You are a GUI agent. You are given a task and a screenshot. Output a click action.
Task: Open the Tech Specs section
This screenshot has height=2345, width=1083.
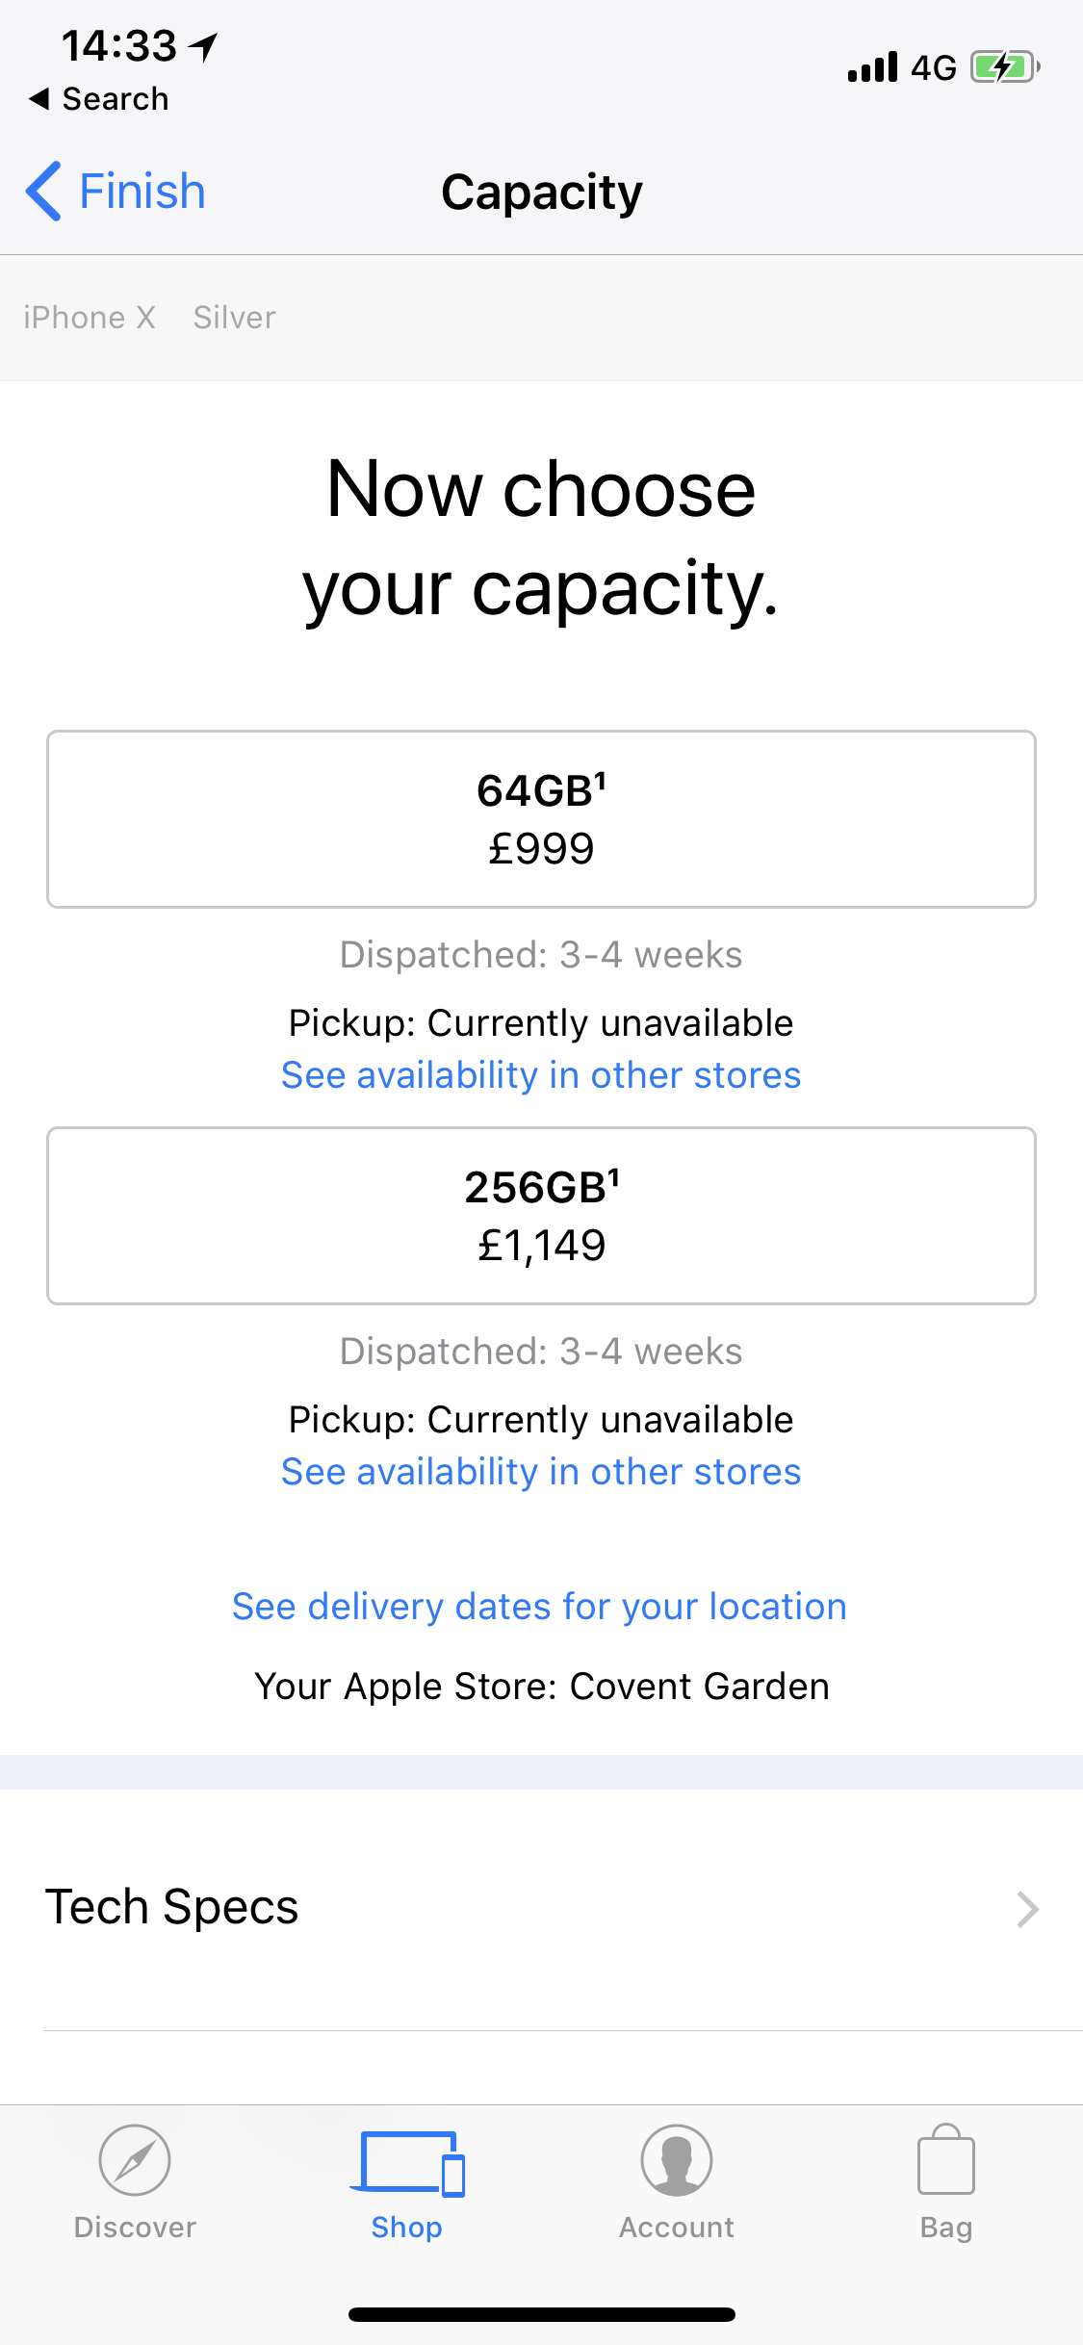(541, 1909)
